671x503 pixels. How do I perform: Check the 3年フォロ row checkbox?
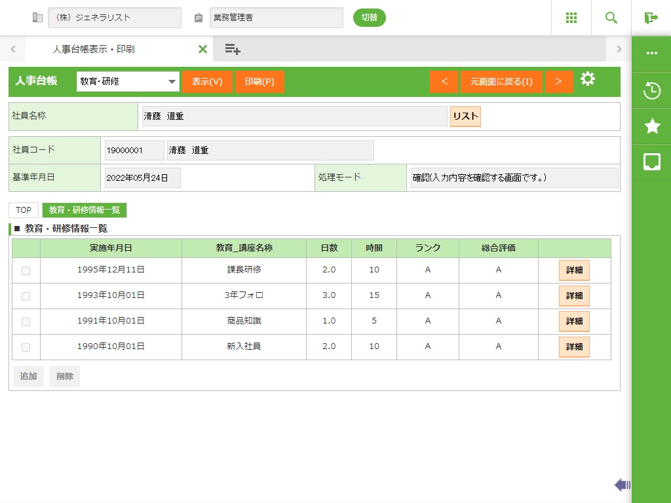pos(26,296)
